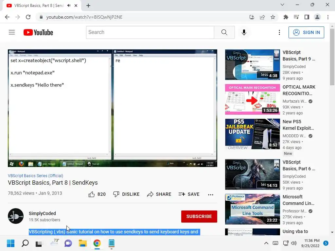The image size is (335, 251).
Task: Click the video title VBScript Basics, Part 8
Action: pos(53,183)
